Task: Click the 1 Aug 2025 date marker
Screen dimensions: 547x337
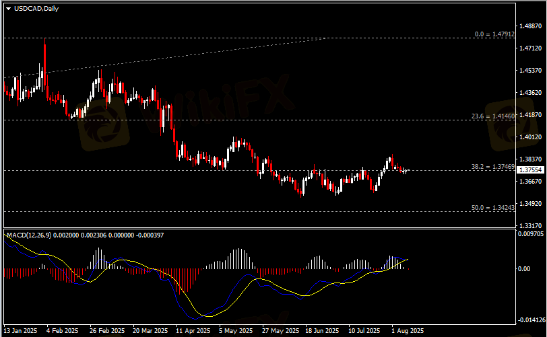Action: click(x=408, y=330)
